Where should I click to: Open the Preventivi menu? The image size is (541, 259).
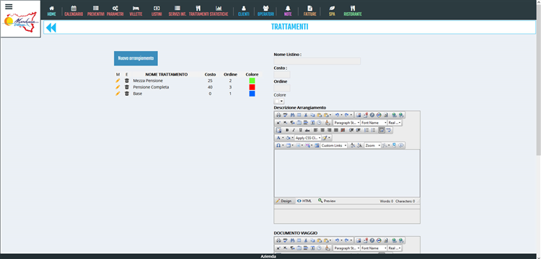coord(95,11)
